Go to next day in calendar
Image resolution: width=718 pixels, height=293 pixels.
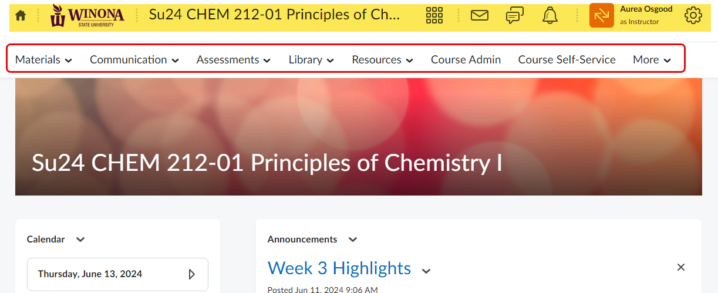pos(191,274)
